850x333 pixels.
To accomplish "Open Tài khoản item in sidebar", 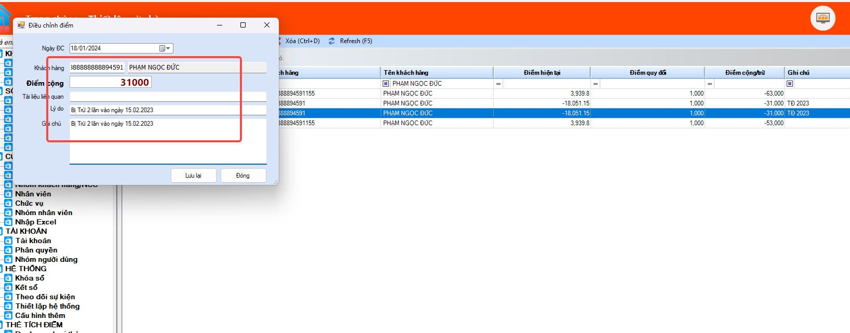I will [33, 241].
